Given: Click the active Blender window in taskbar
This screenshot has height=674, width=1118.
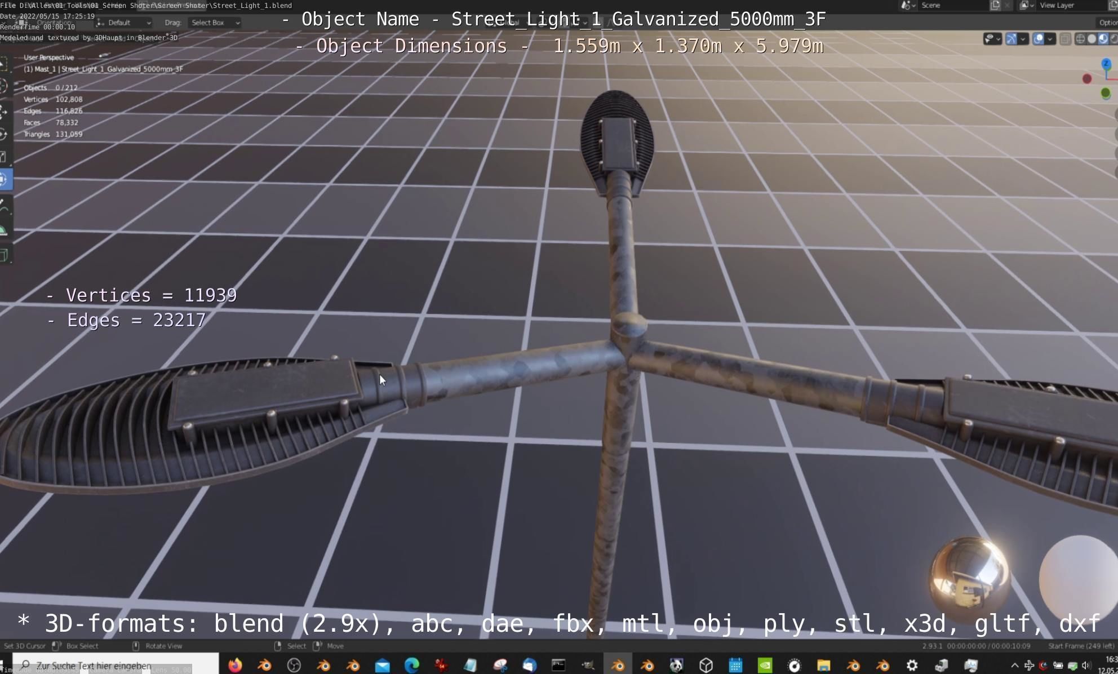Looking at the screenshot, I should (x=618, y=665).
